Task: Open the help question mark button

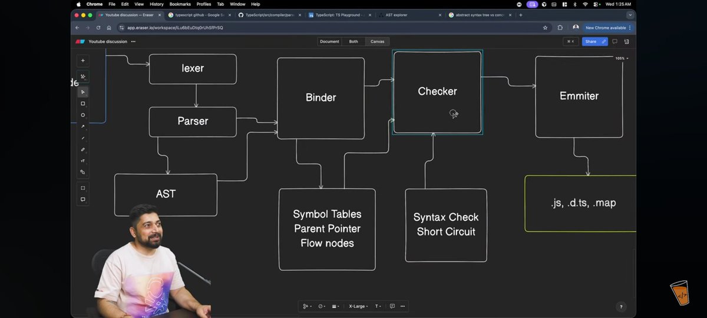Action: [x=620, y=307]
